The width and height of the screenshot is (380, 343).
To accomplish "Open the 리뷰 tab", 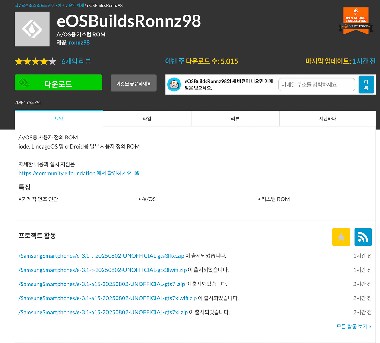I will point(235,119).
